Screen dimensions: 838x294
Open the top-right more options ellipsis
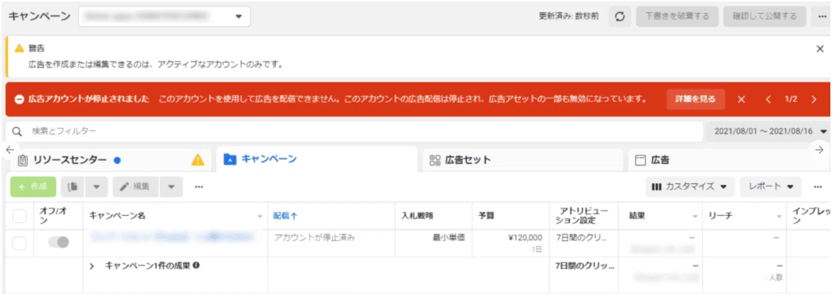pos(822,16)
